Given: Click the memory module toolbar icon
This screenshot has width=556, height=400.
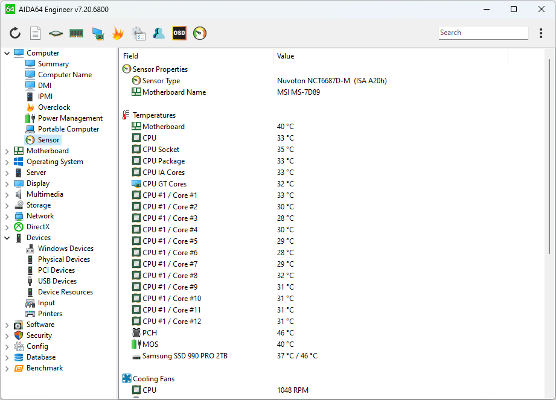Looking at the screenshot, I should coord(76,33).
